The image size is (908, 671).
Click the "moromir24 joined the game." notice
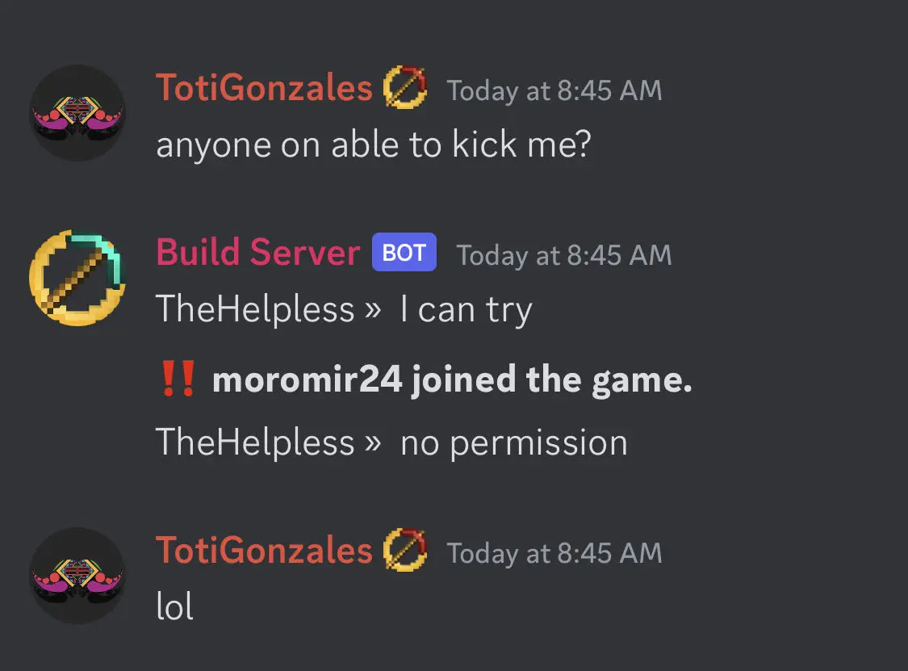tap(452, 380)
